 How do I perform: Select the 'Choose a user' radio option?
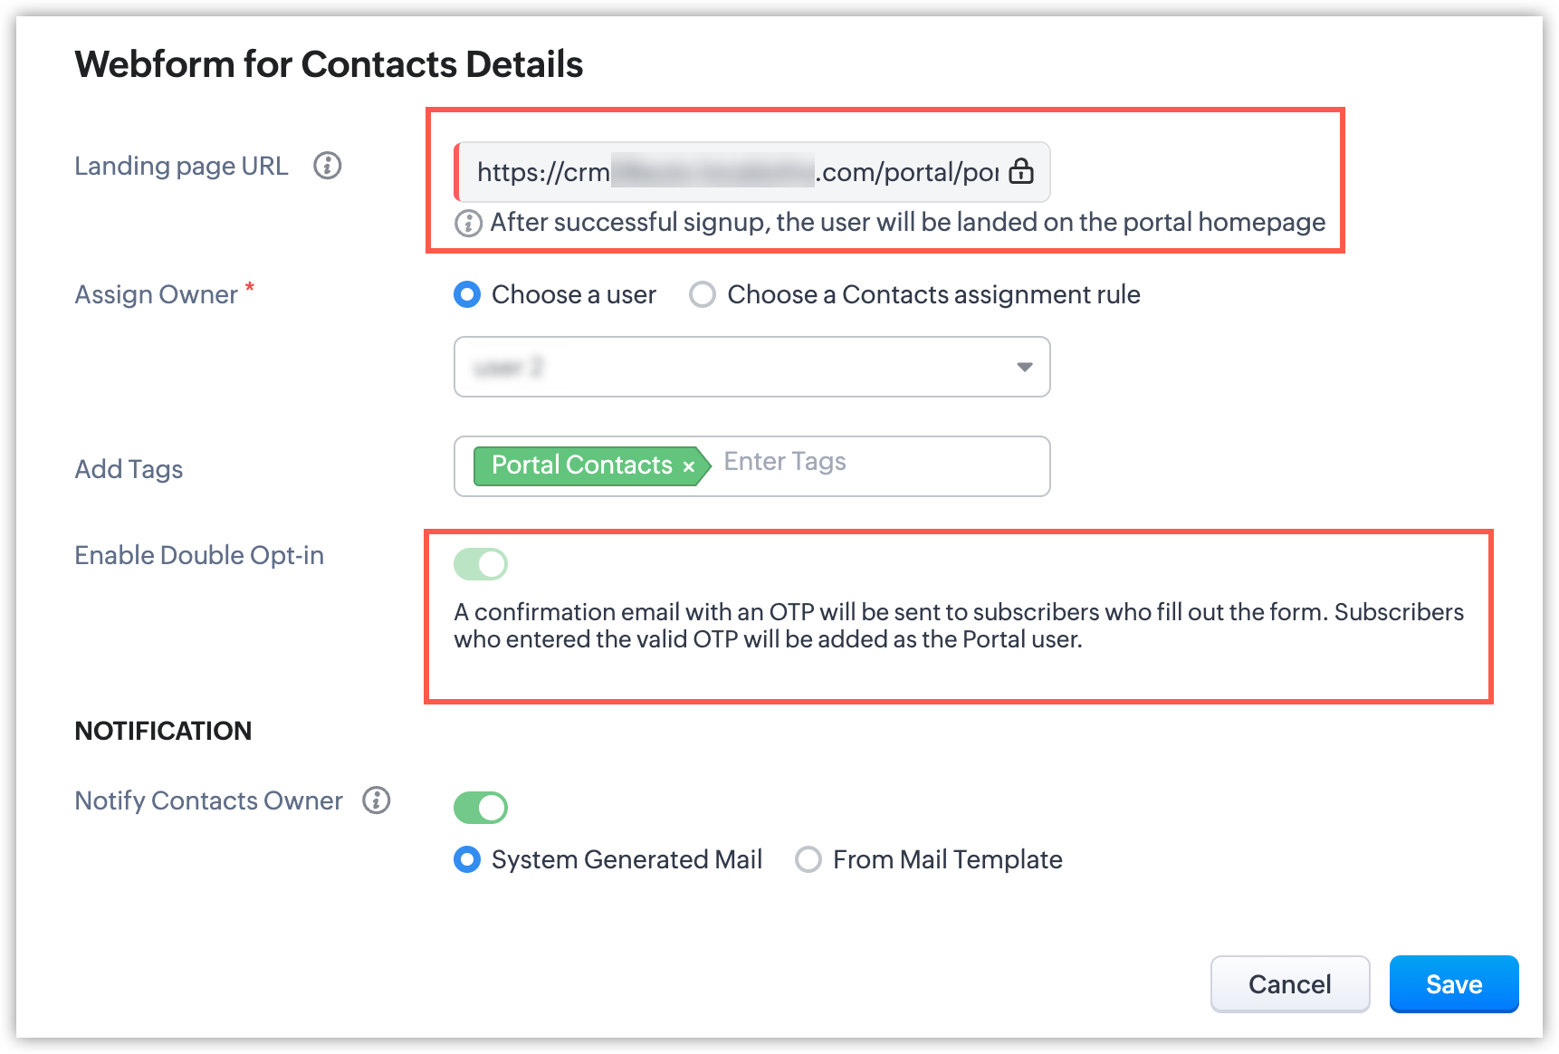tap(467, 294)
